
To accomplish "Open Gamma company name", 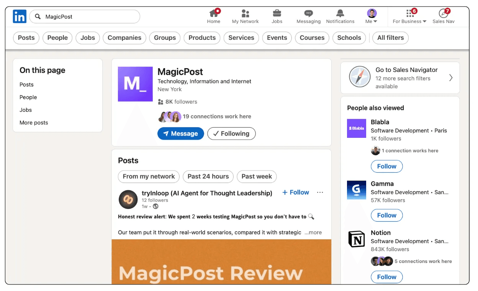I will point(382,184).
